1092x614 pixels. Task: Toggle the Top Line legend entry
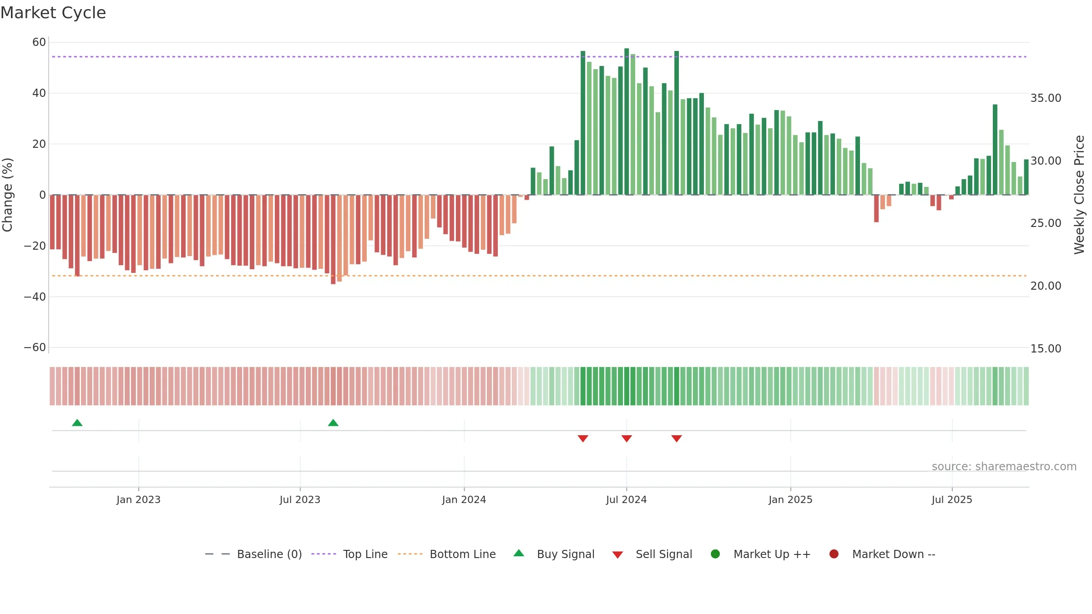[349, 554]
